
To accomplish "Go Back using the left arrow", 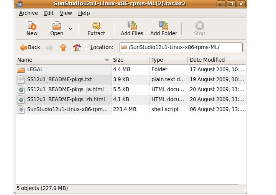I will [x=23, y=48].
